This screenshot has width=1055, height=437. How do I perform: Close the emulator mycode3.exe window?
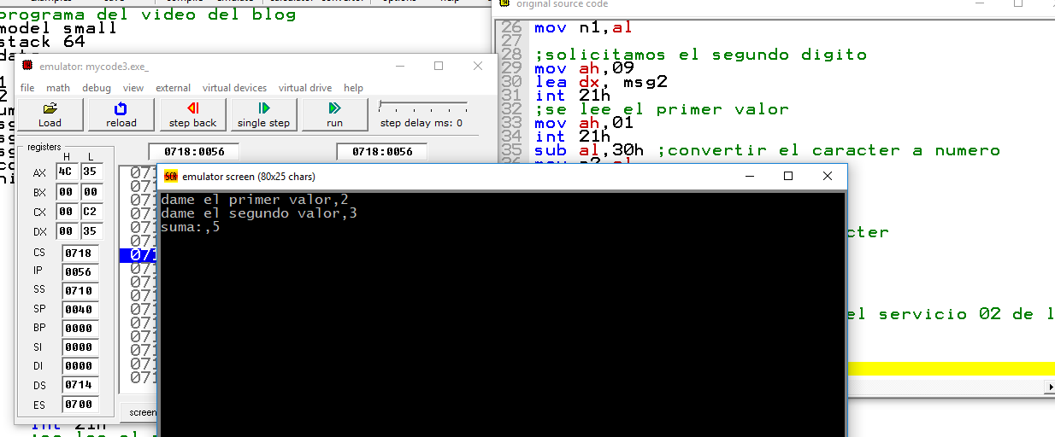tap(477, 66)
